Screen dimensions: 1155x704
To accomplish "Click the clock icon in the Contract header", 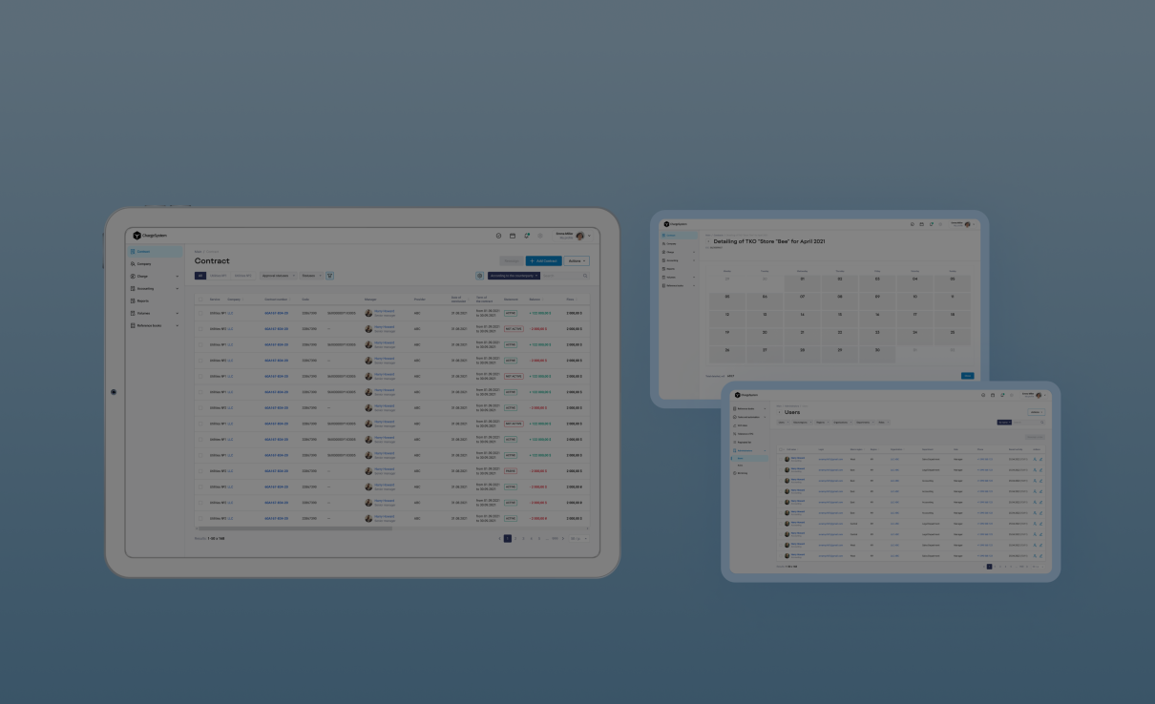I will tap(498, 236).
